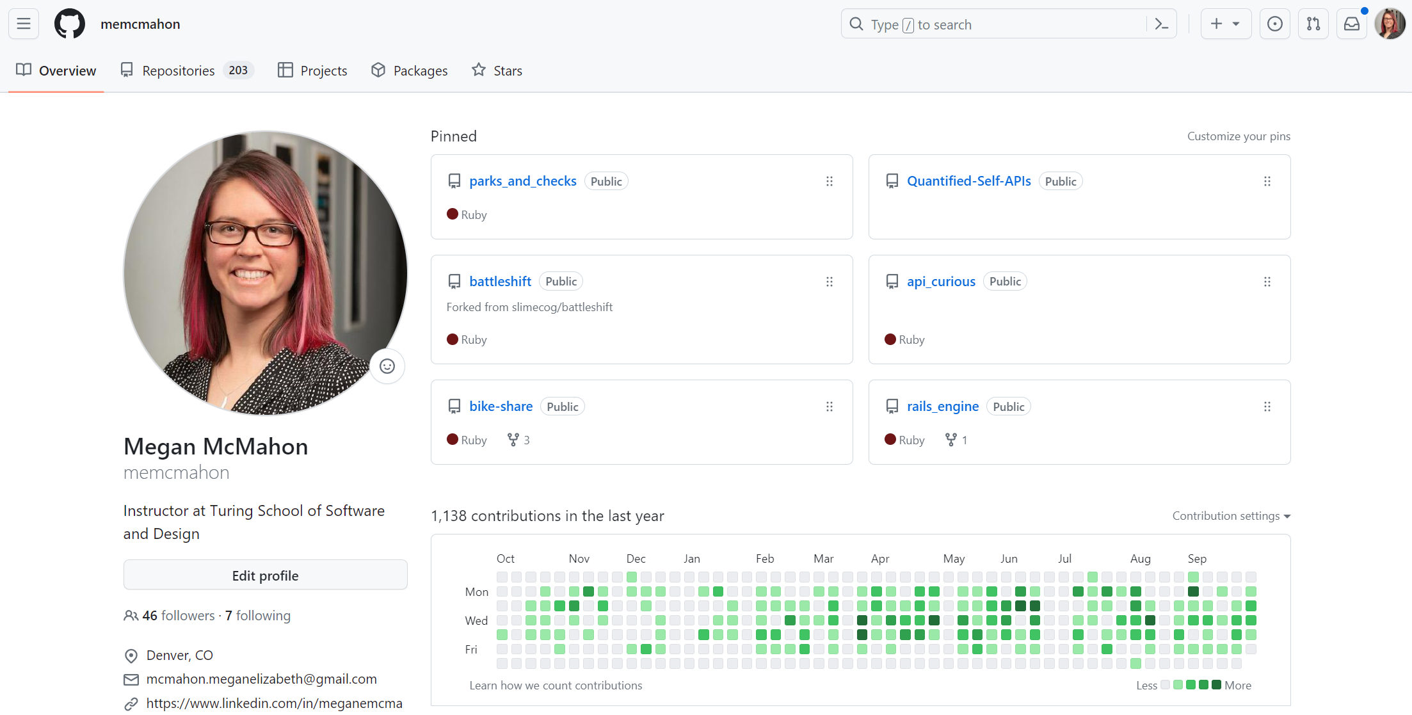Image resolution: width=1412 pixels, height=715 pixels.
Task: Click the GitHub logo icon
Action: pyautogui.click(x=69, y=24)
